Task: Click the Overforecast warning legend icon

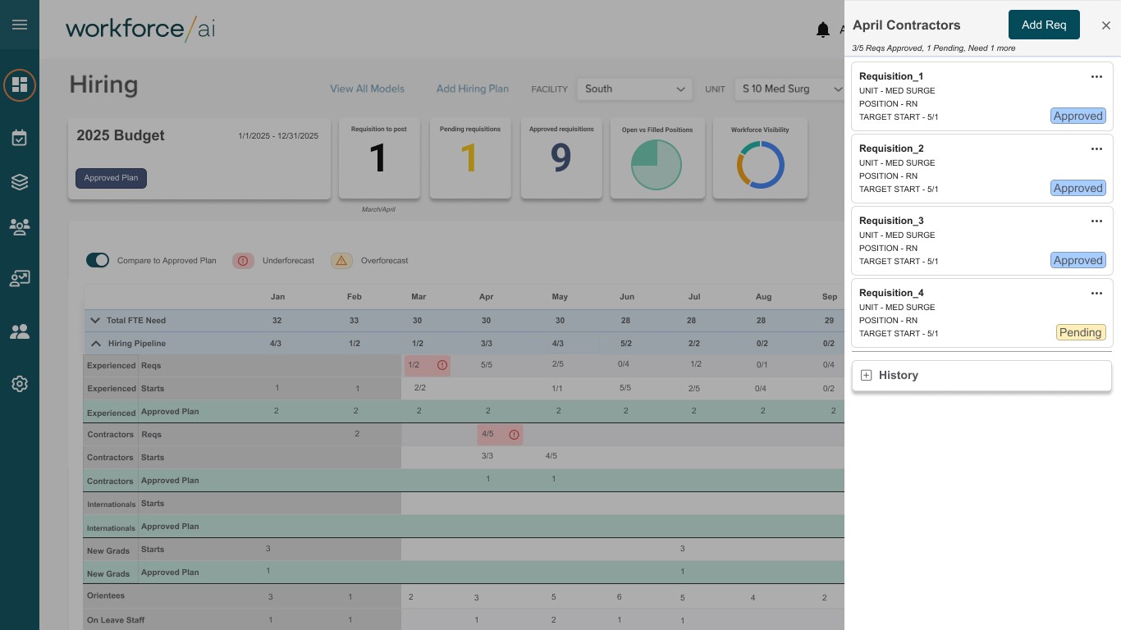Action: (341, 261)
